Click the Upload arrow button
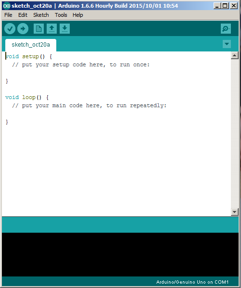Image resolution: width=241 pixels, height=288 pixels. (x=23, y=29)
